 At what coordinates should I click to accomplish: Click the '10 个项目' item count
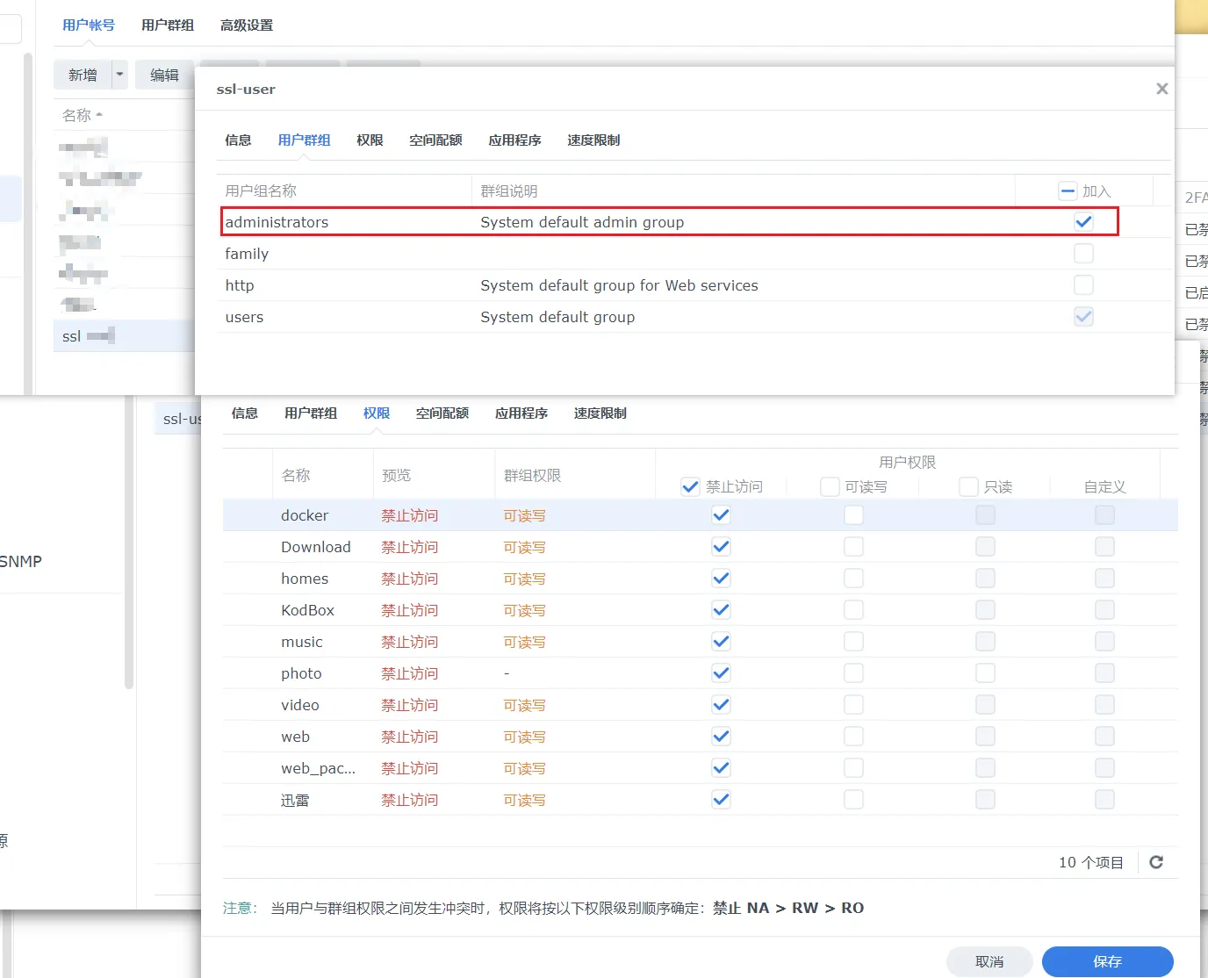[x=1090, y=862]
